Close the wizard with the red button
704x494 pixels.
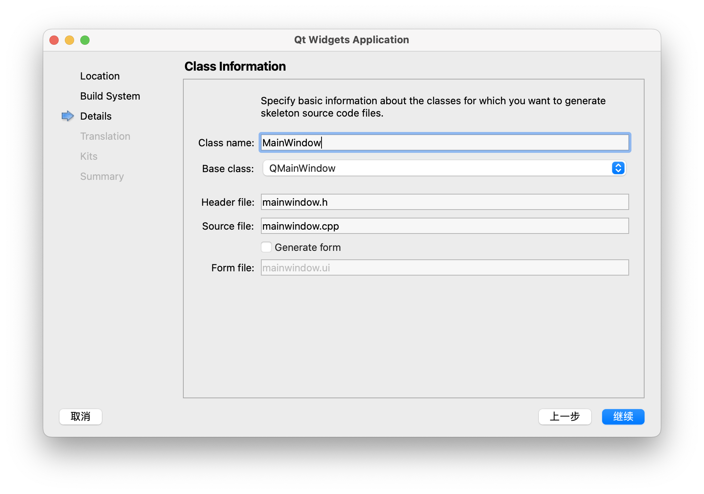(54, 40)
